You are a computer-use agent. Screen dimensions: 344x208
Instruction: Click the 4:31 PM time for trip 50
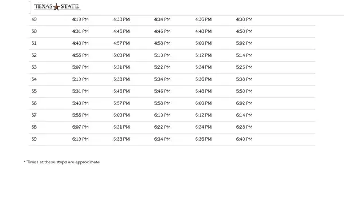[x=80, y=31]
